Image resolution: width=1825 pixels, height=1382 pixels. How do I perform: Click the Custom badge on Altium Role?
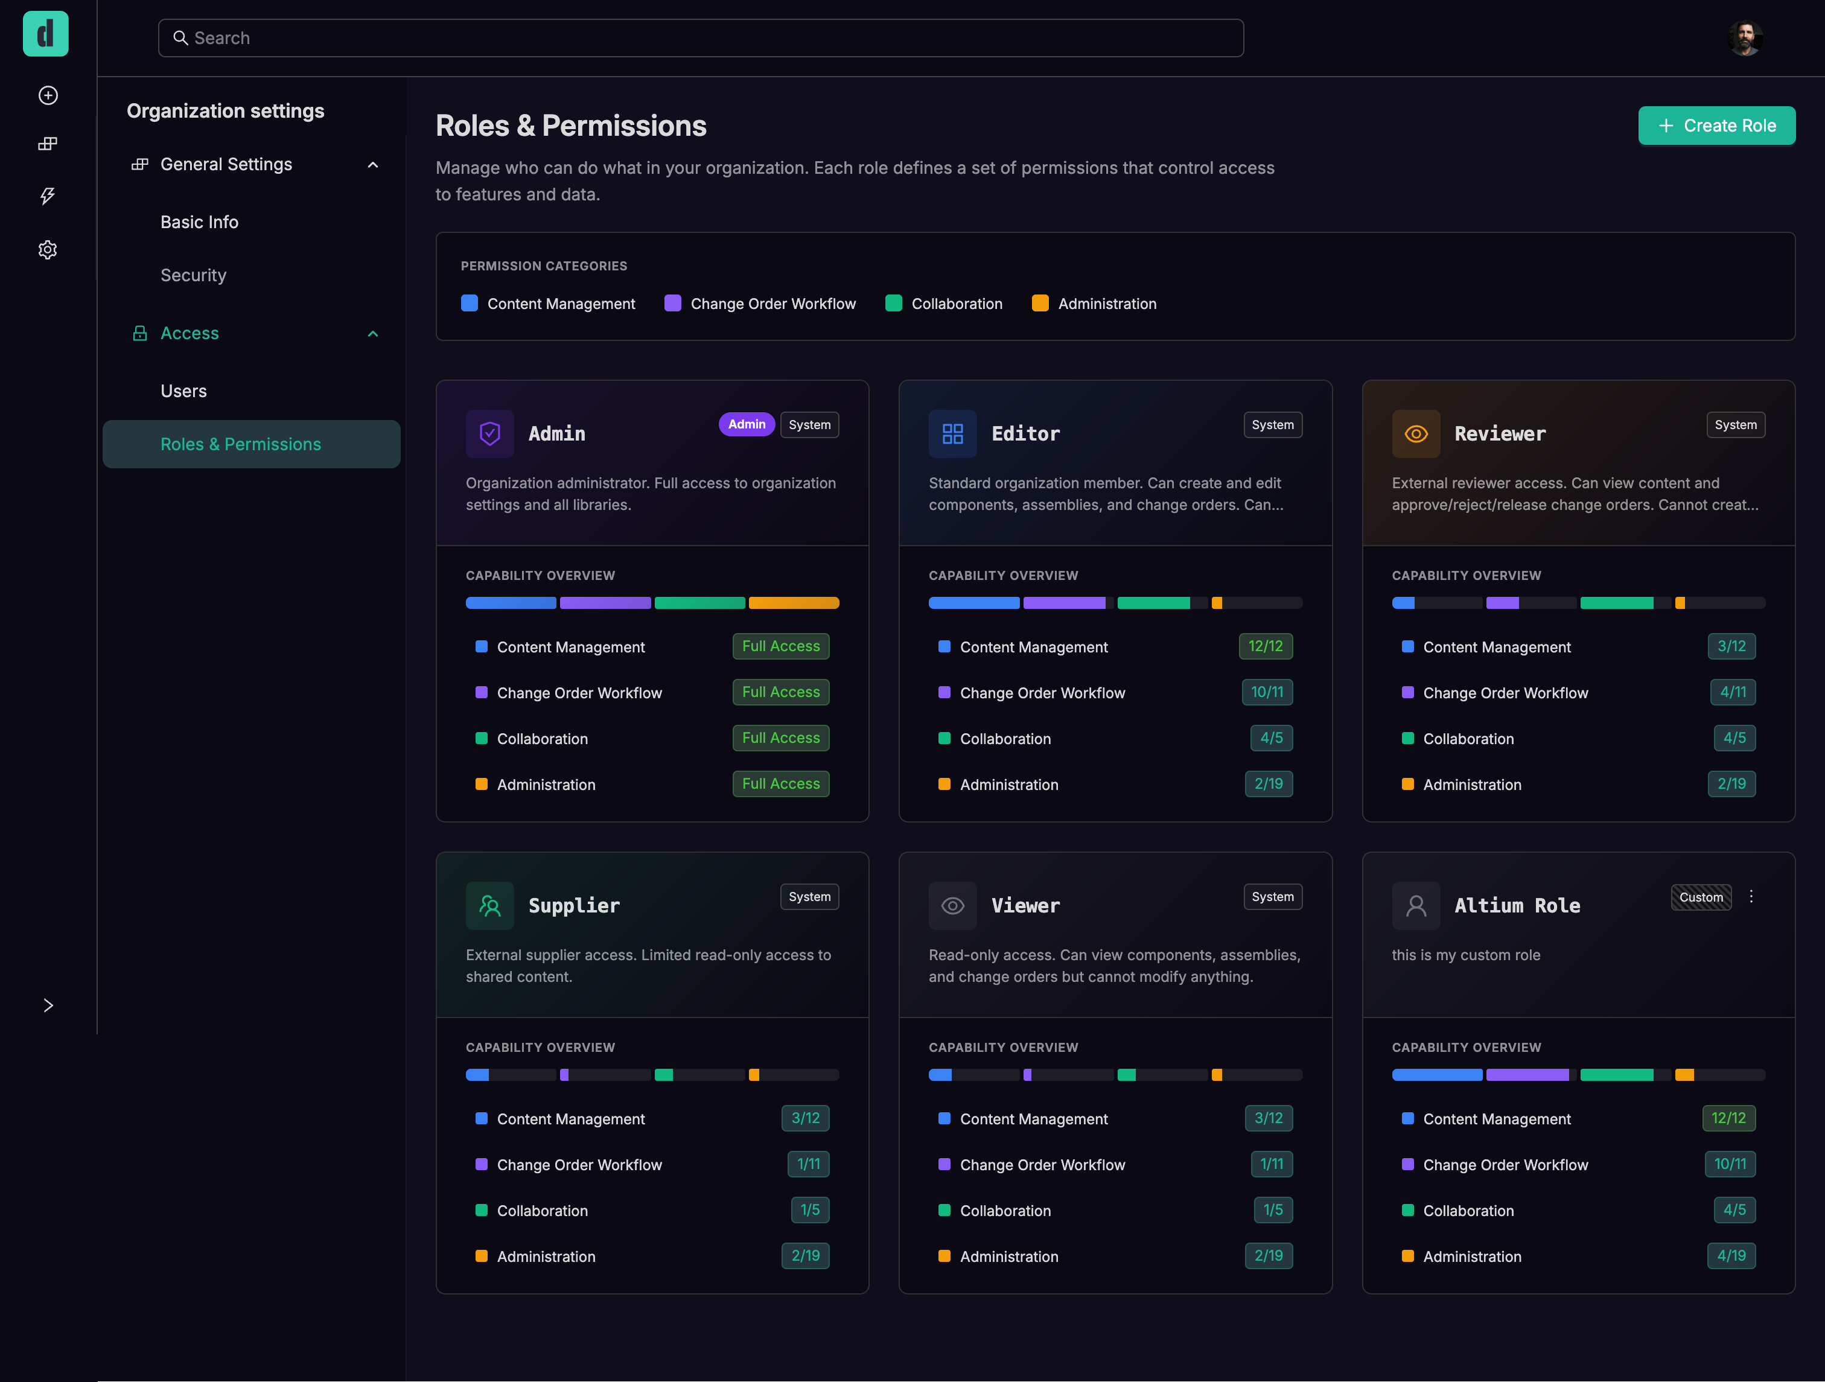click(x=1701, y=897)
